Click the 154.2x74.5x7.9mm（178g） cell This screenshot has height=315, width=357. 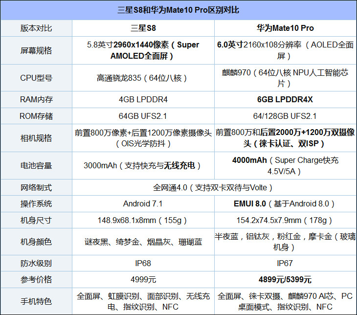pos(285,220)
